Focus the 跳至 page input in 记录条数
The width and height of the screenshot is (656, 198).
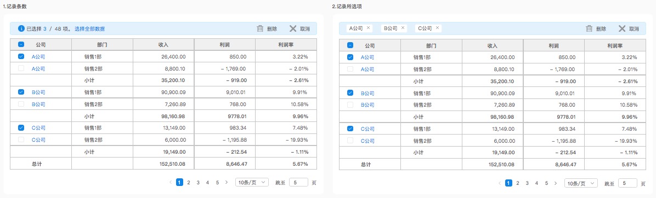click(298, 182)
